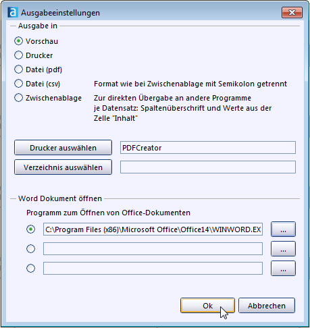Image resolution: width=310 pixels, height=328 pixels.
Task: Browse for program next to WINWORD path
Action: 283,229
